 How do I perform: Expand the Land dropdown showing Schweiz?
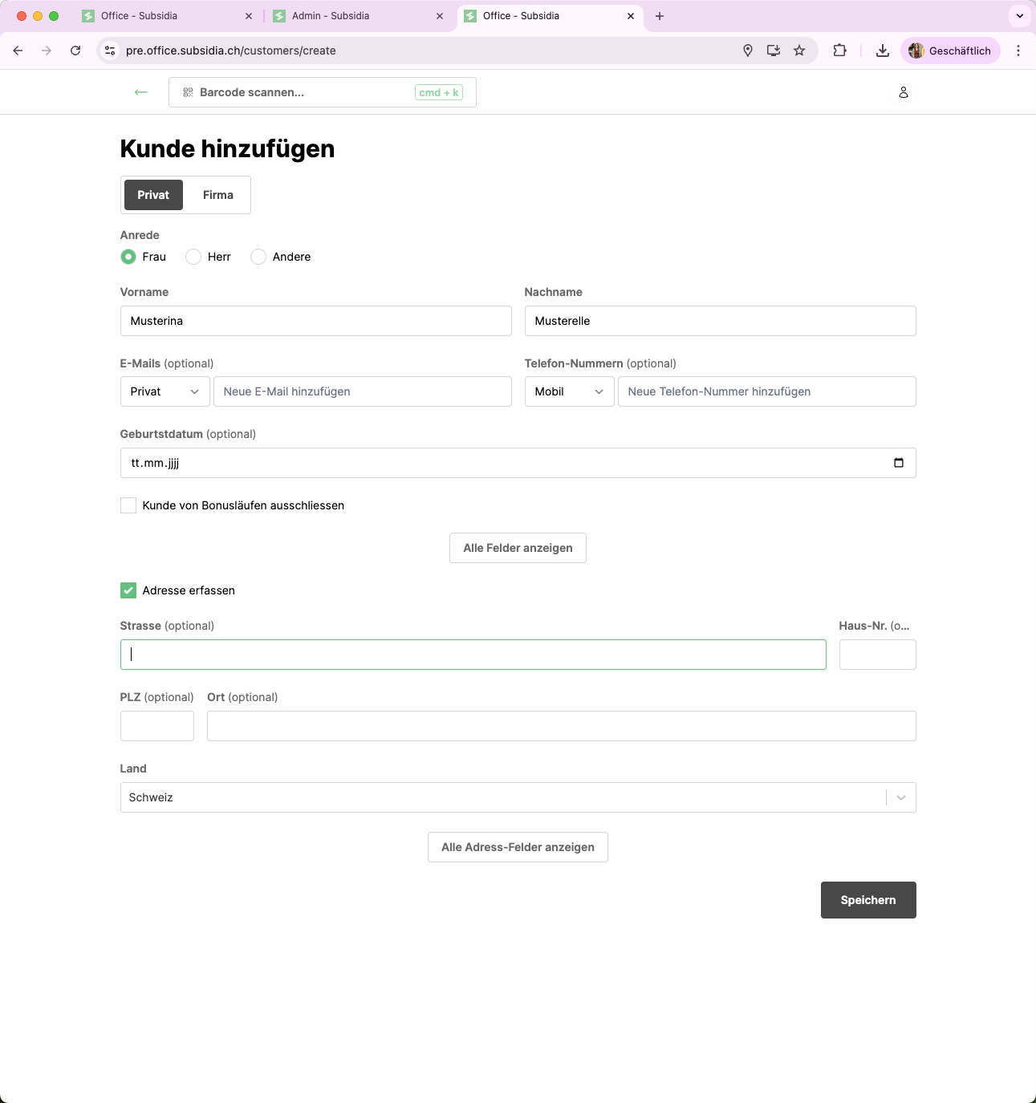pos(900,797)
